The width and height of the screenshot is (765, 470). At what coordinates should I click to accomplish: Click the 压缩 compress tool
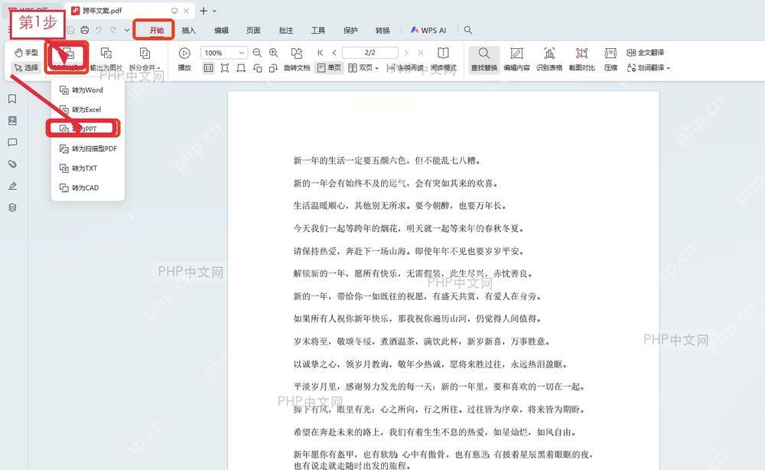point(610,59)
